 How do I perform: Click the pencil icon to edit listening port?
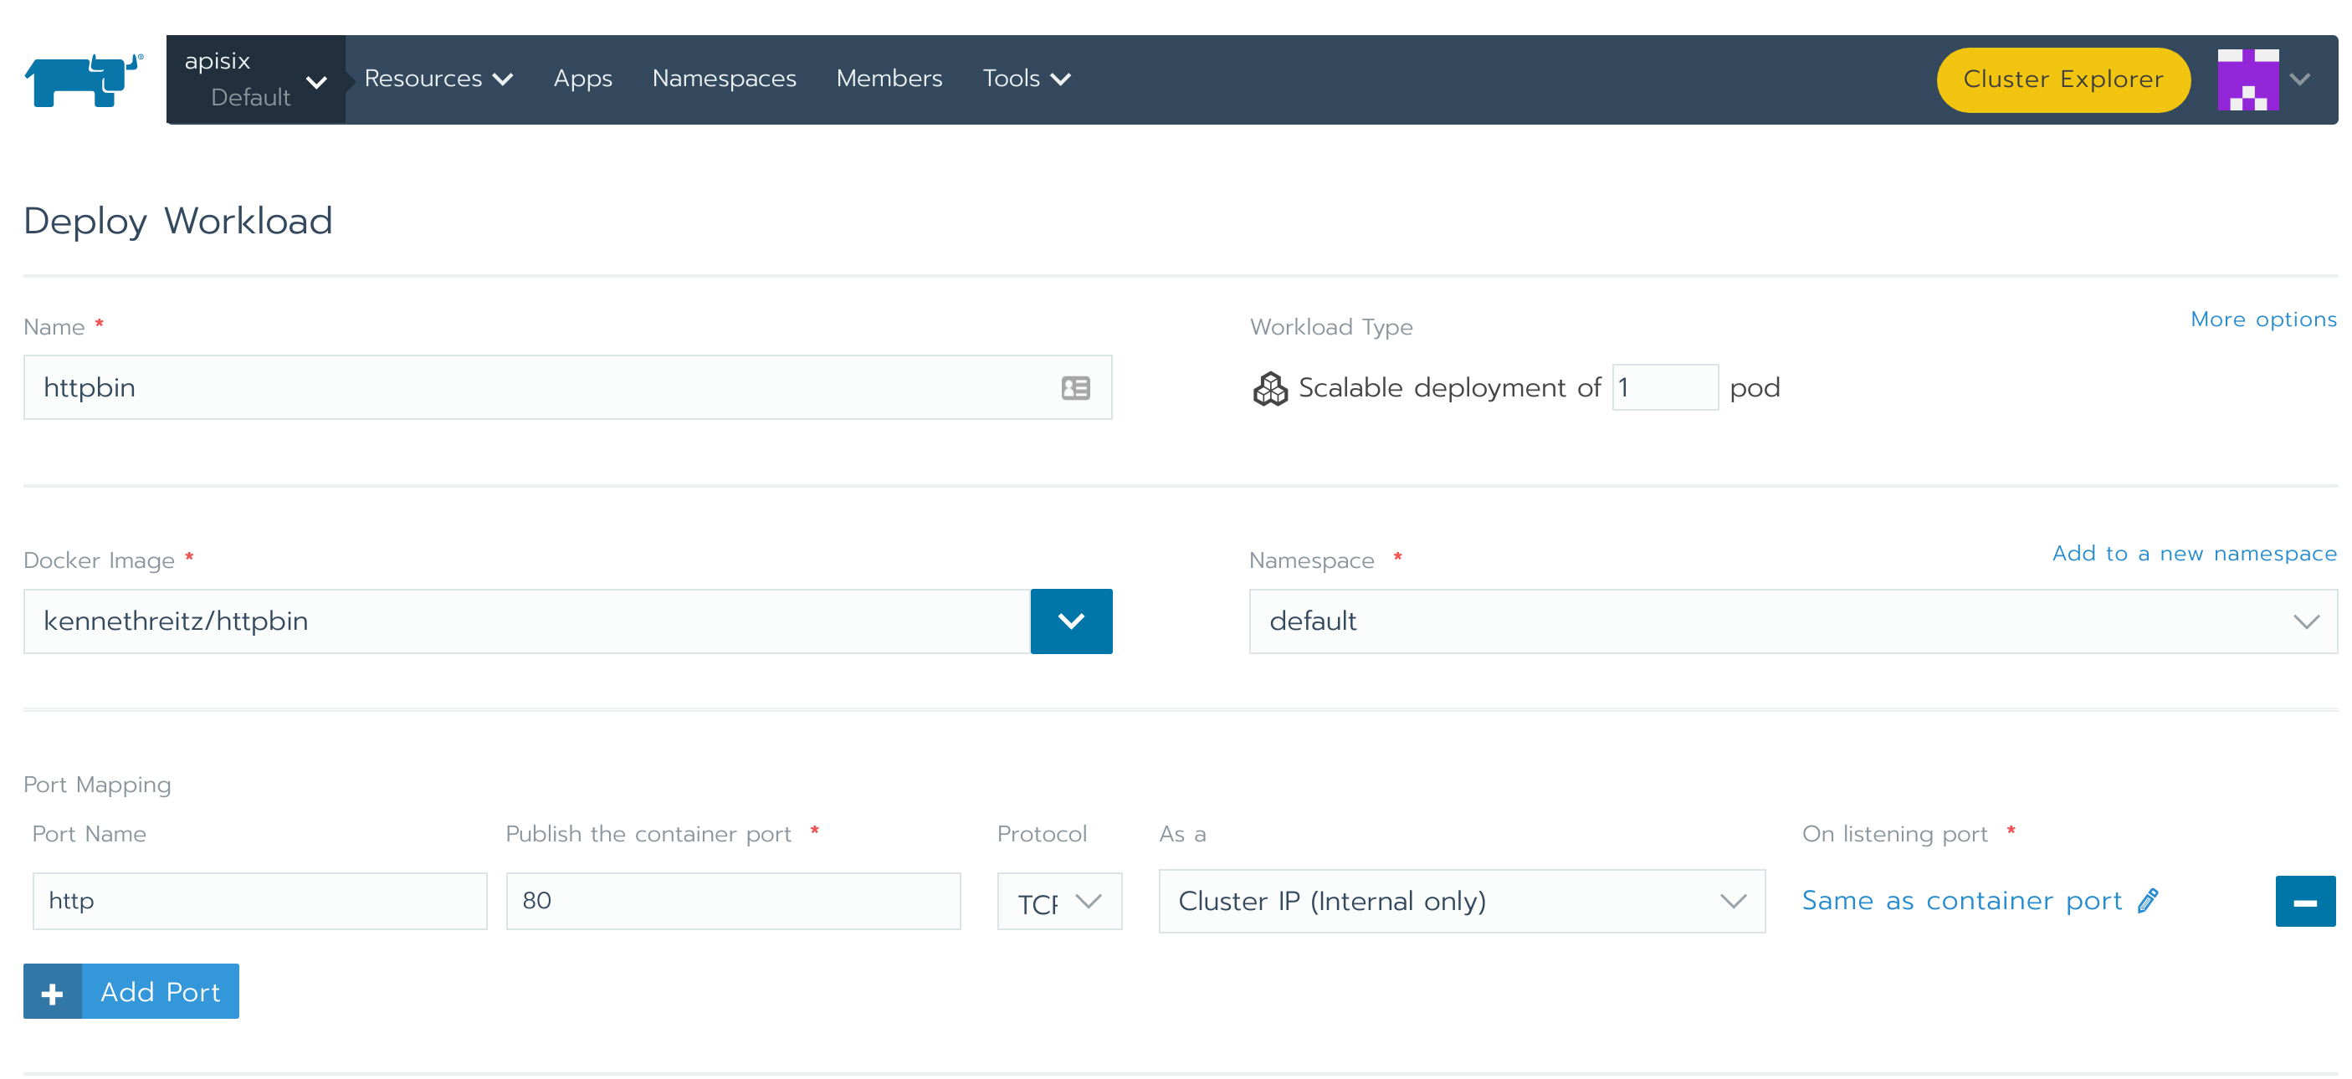2149,900
